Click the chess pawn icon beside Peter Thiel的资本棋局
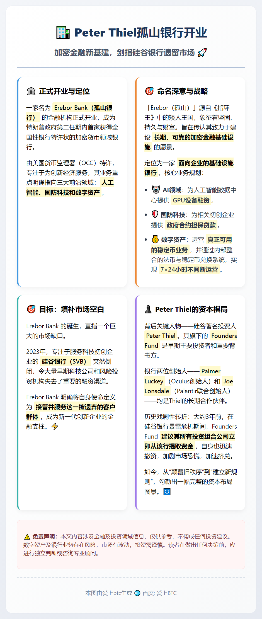The height and width of the screenshot is (619, 262). pyautogui.click(x=148, y=309)
